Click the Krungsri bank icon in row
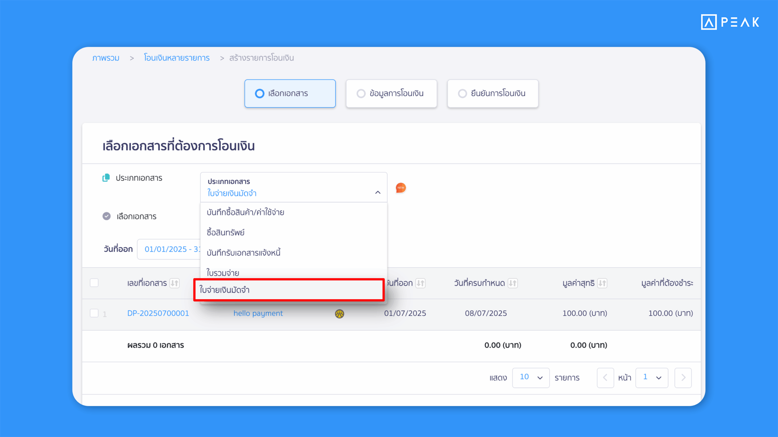 pyautogui.click(x=339, y=313)
